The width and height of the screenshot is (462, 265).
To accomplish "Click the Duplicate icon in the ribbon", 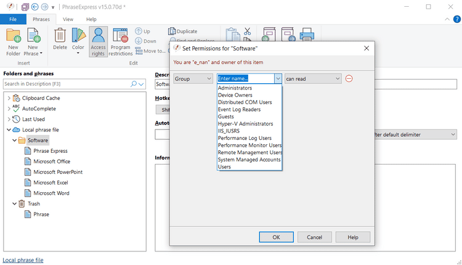I will click(x=172, y=31).
